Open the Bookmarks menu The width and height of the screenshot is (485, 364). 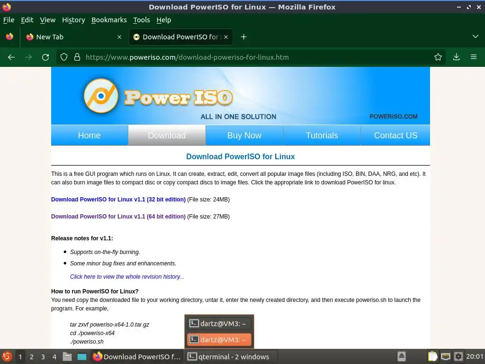pos(109,20)
